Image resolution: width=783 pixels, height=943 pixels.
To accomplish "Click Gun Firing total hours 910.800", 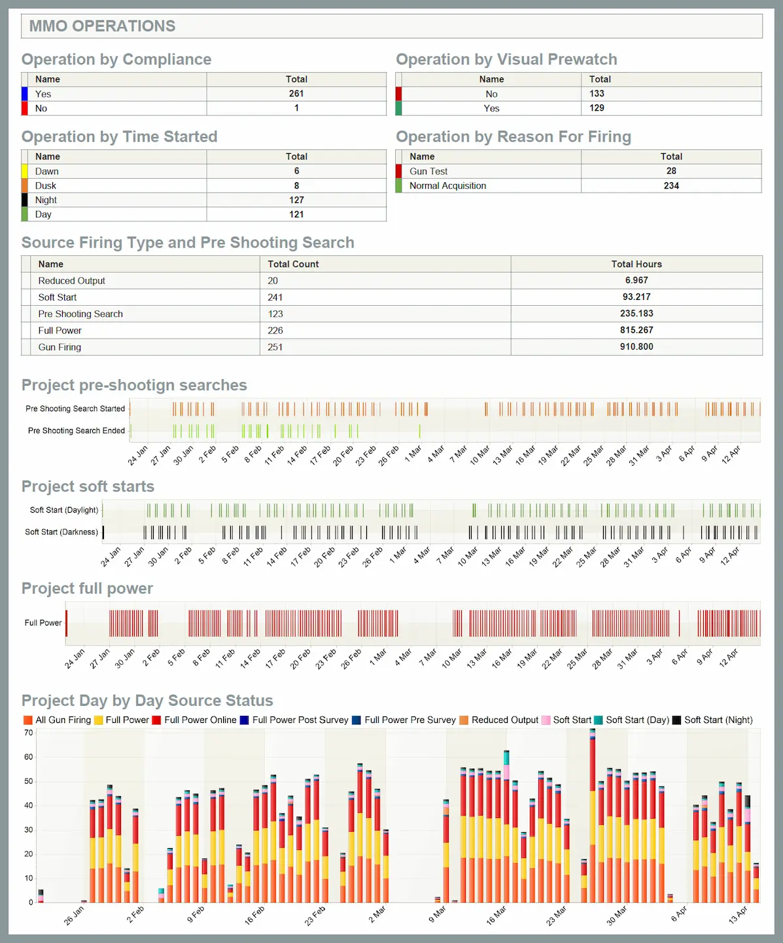I will click(636, 346).
